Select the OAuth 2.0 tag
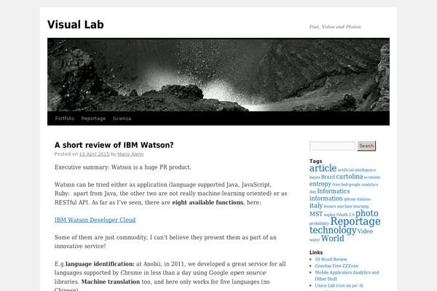The height and width of the screenshot is (291, 437). [345, 215]
